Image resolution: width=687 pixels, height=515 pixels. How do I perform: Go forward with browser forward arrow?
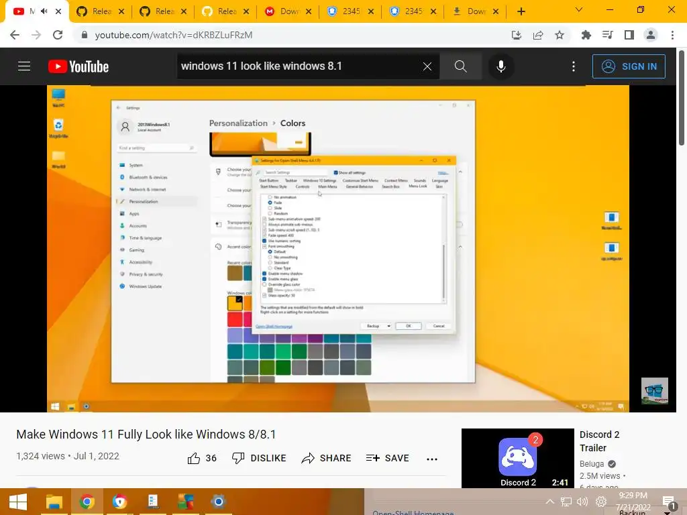[36, 35]
